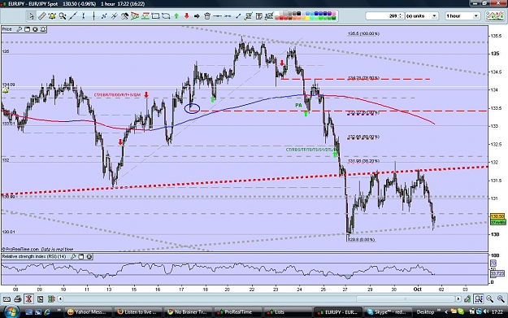Zoom out with minus magnifier
Viewport: 508px width, 318px height.
(x=489, y=298)
